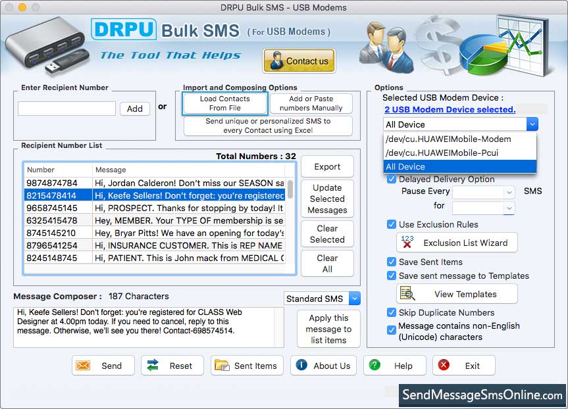Click the green arrows Reset icon

tap(153, 365)
